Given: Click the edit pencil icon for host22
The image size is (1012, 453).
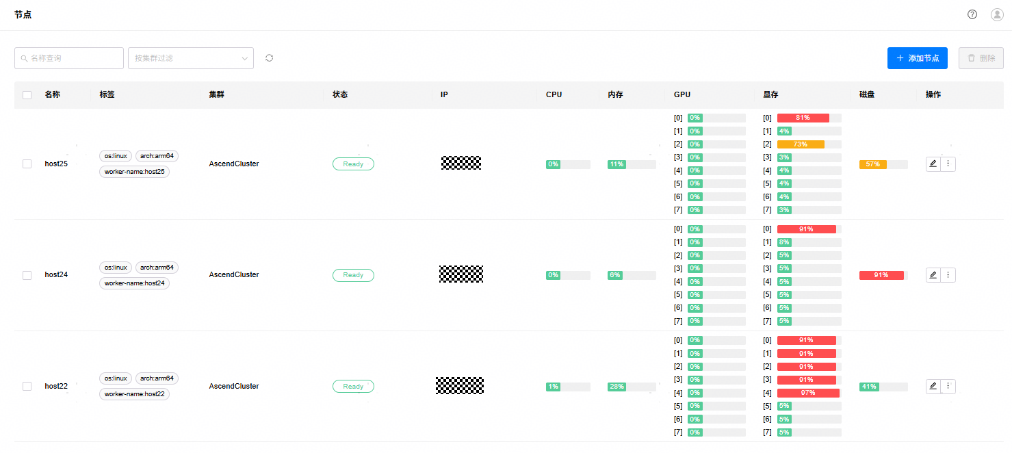Looking at the screenshot, I should point(933,386).
